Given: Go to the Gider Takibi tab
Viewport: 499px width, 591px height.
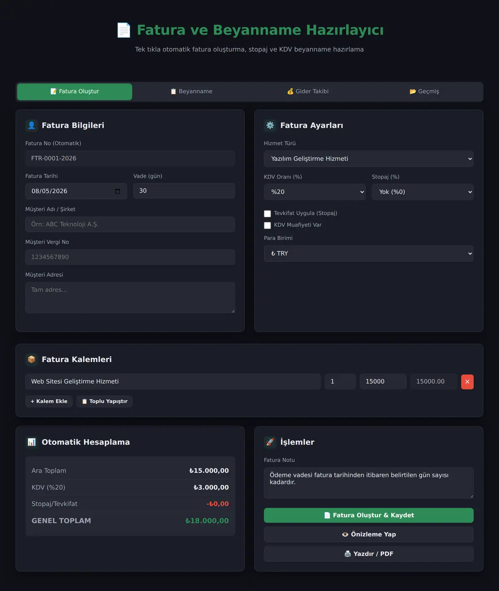Looking at the screenshot, I should 308,92.
